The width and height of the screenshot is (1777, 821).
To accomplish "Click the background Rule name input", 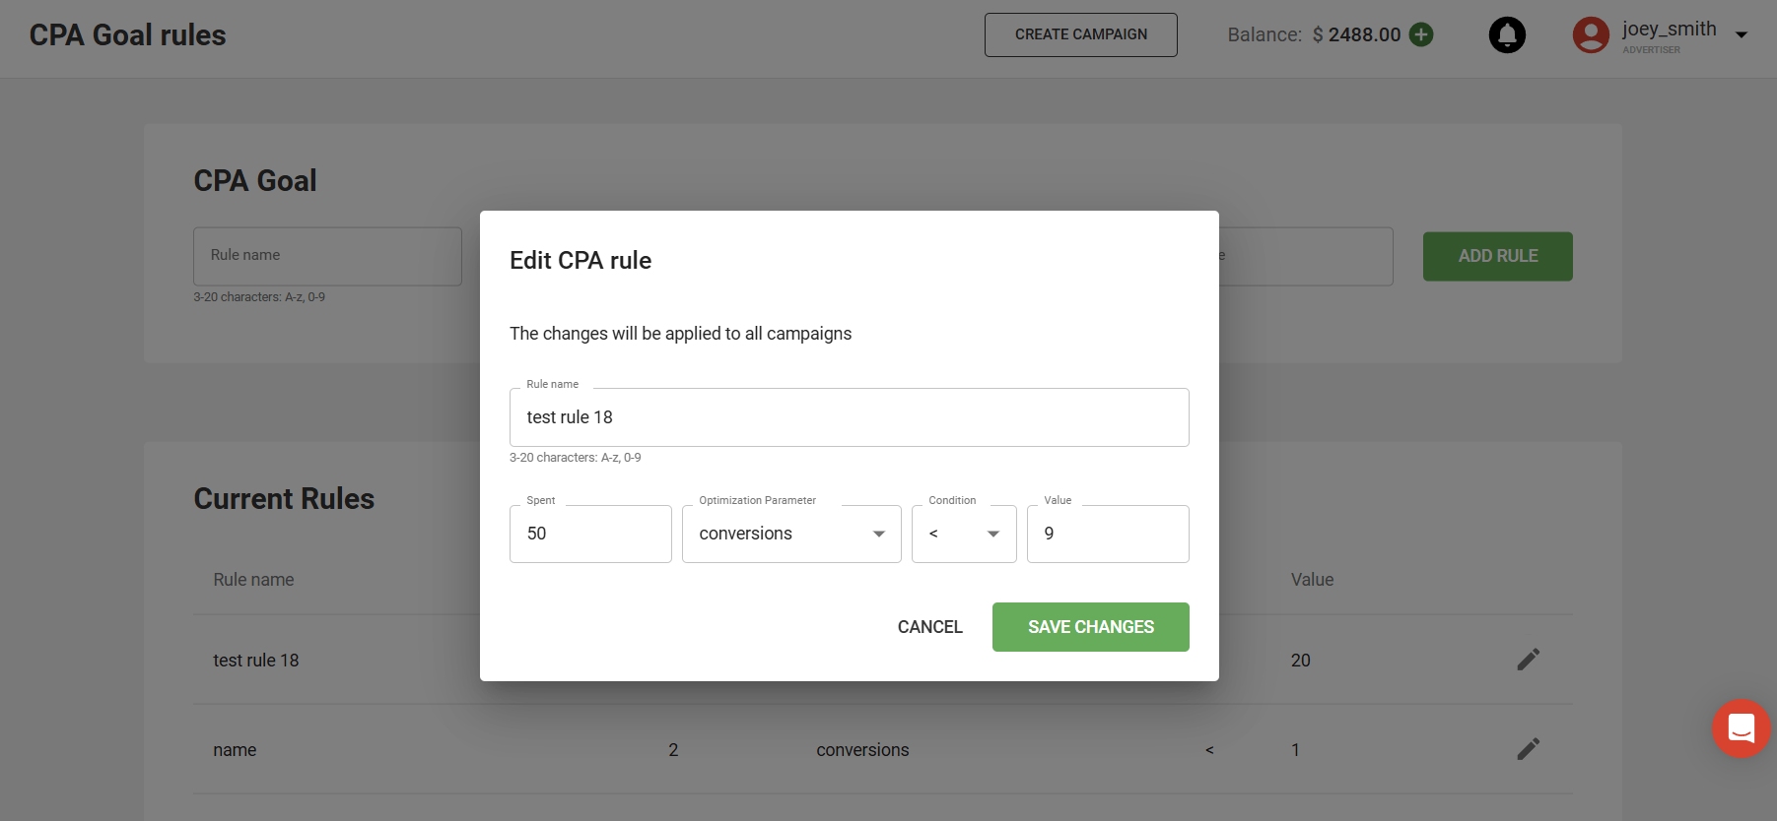I will click(x=327, y=256).
